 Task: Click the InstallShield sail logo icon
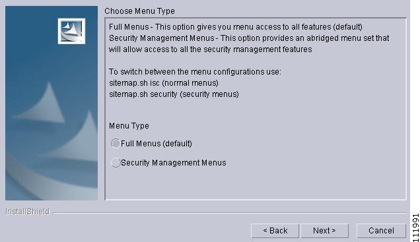point(71,31)
